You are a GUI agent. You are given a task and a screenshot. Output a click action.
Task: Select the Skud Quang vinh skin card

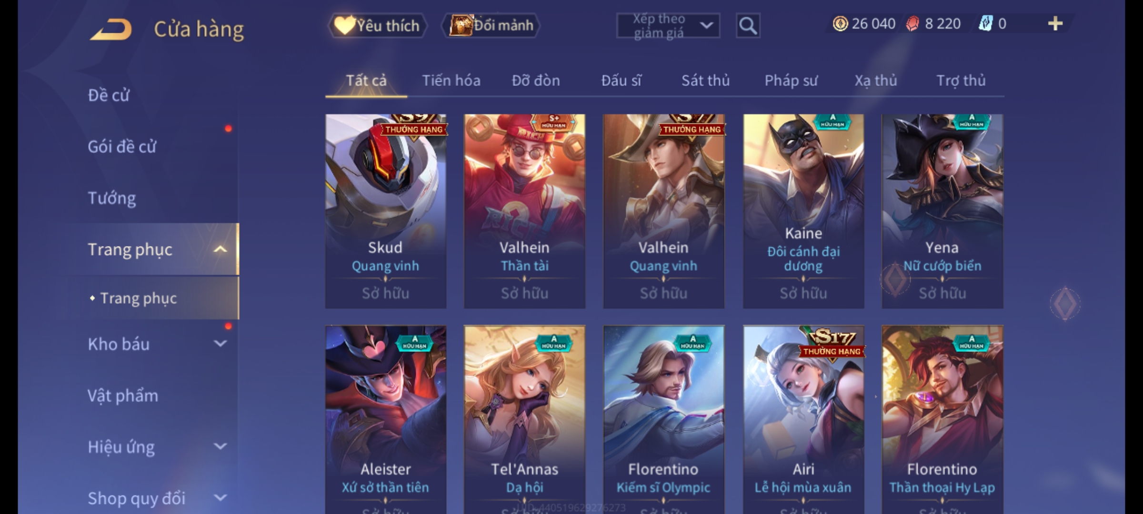point(386,211)
